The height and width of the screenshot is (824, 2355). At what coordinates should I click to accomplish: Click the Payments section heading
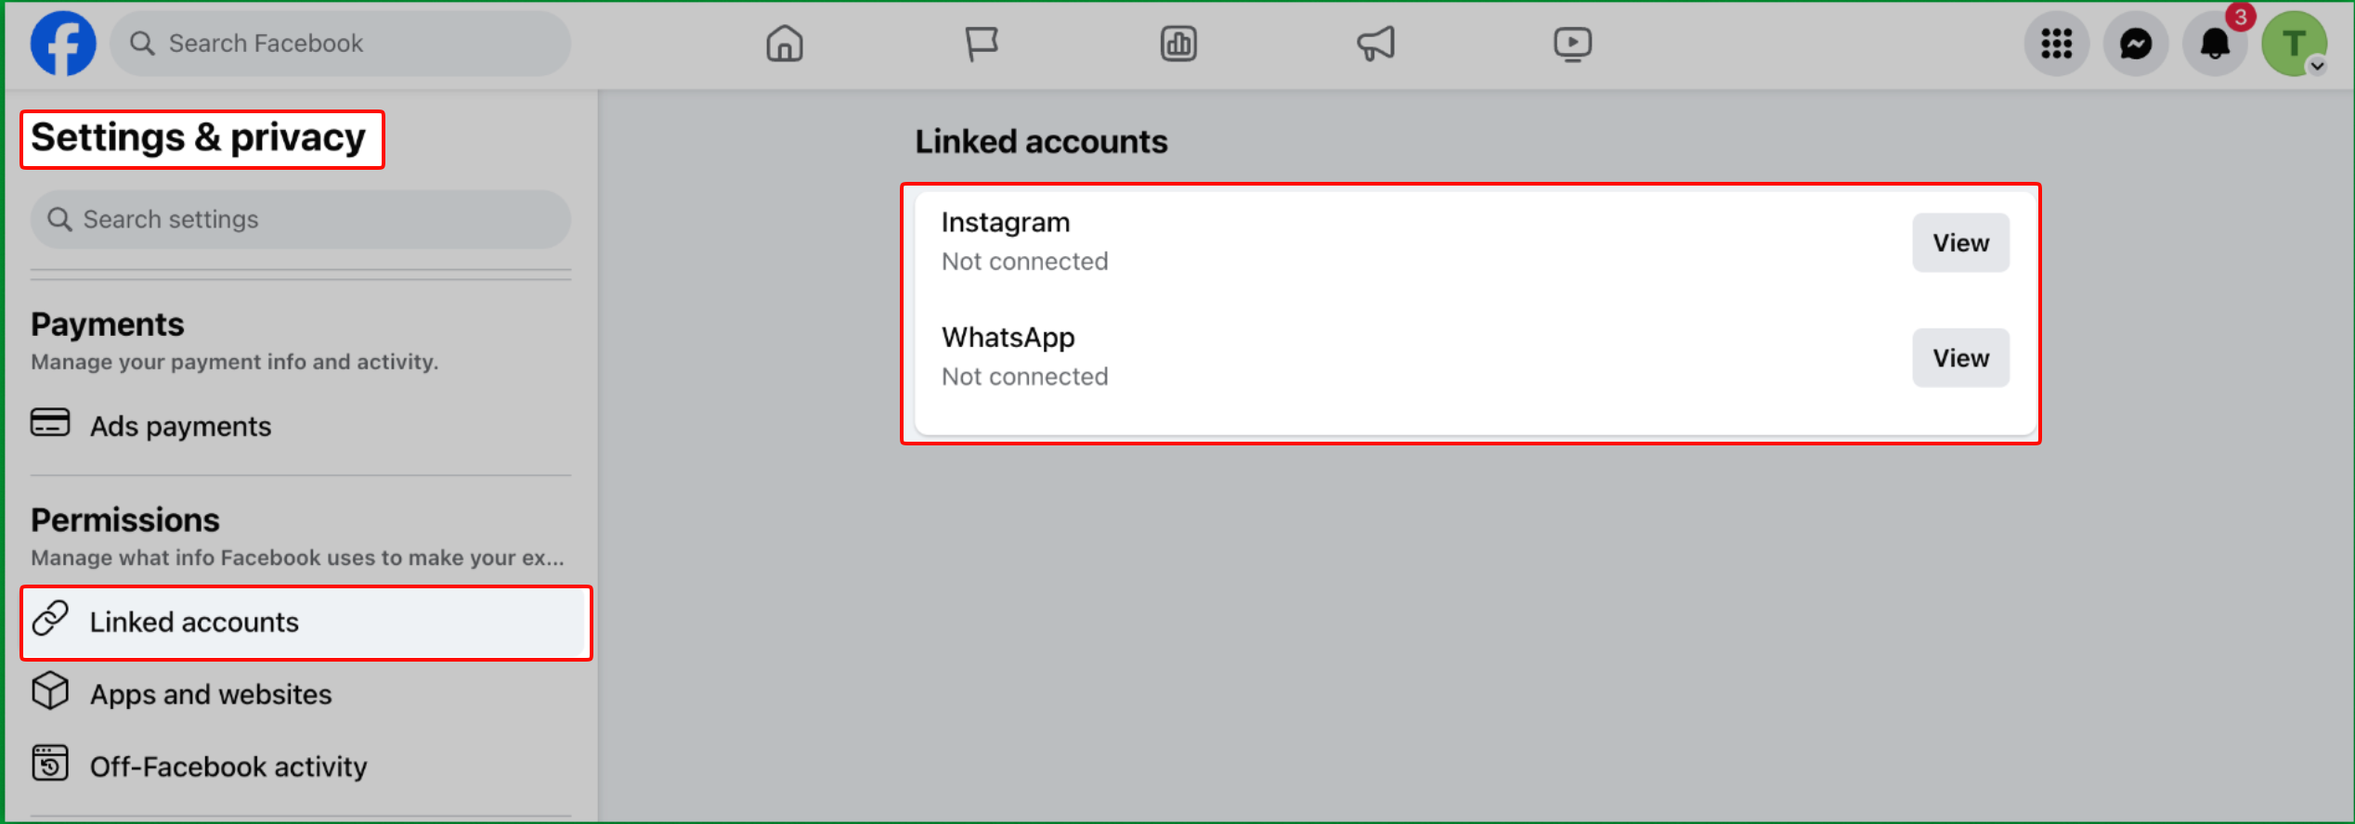[108, 325]
